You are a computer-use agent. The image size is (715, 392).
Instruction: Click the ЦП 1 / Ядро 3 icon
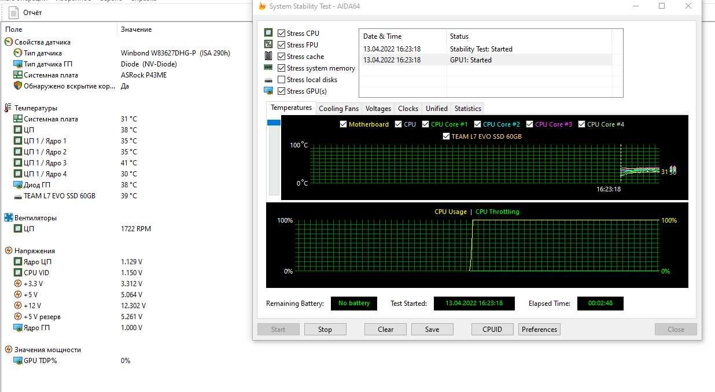coord(18,163)
